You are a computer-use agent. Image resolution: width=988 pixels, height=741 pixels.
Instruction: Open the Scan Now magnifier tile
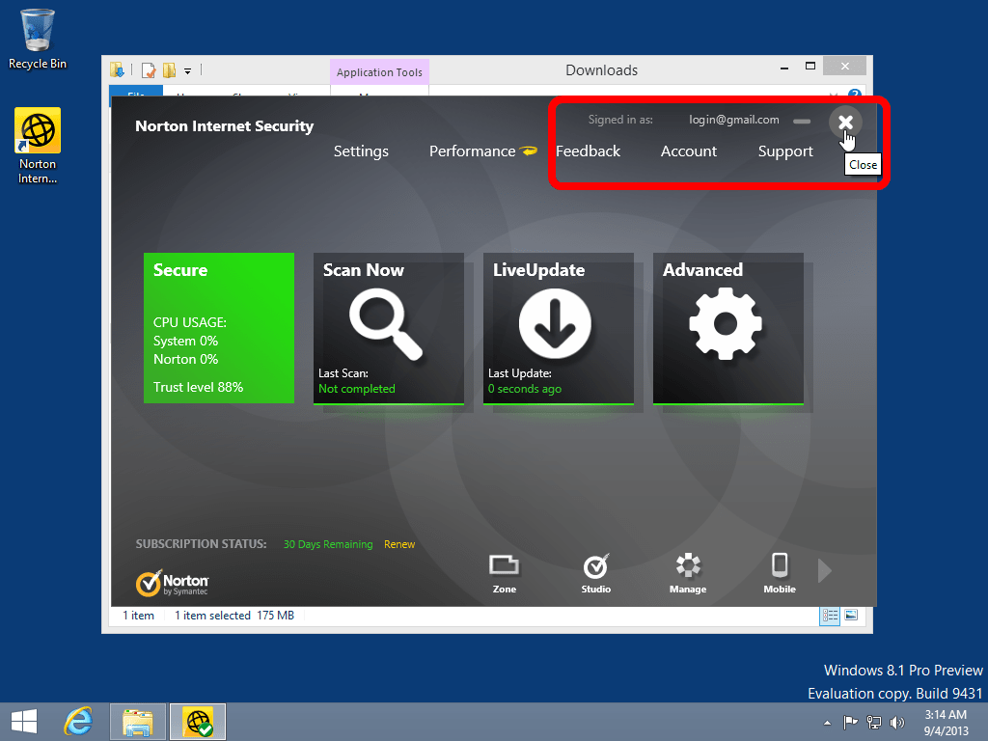tap(389, 328)
